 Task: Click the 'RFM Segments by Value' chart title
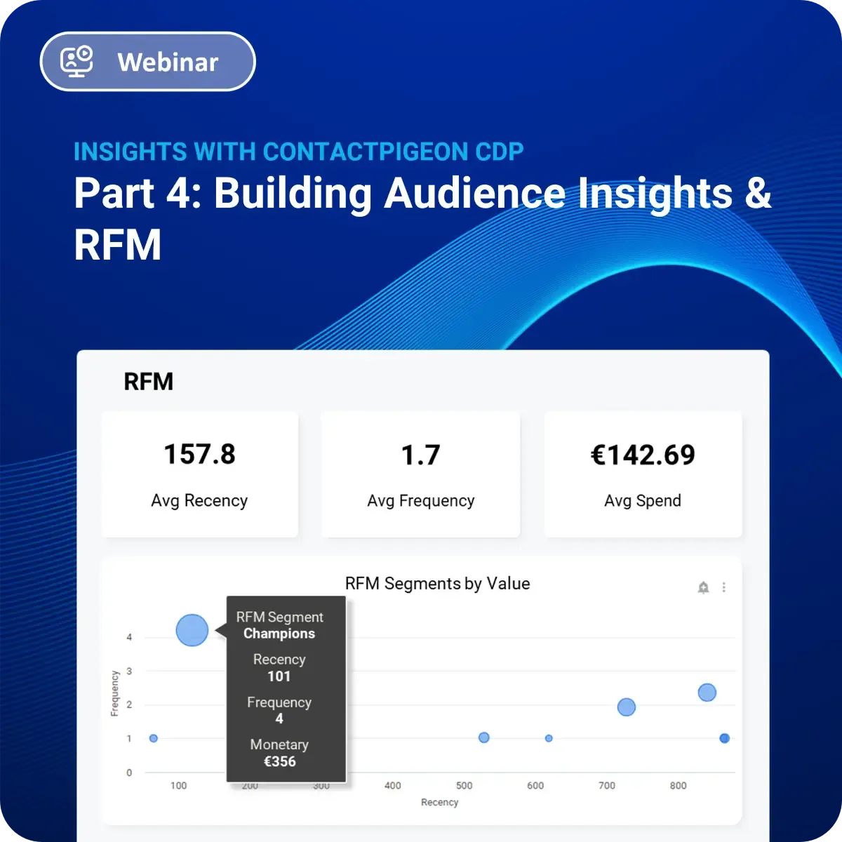pos(437,584)
